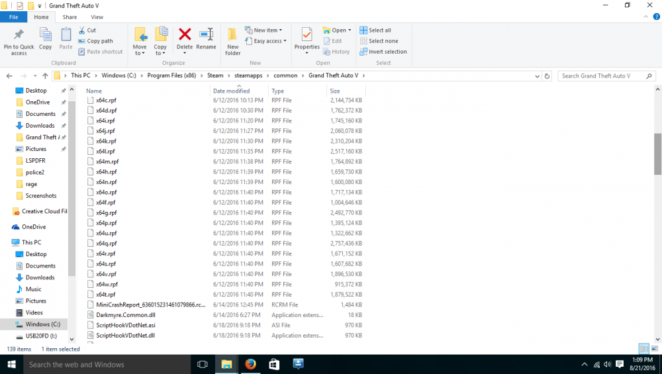Open the Windows Store taskbar icon

click(x=274, y=364)
